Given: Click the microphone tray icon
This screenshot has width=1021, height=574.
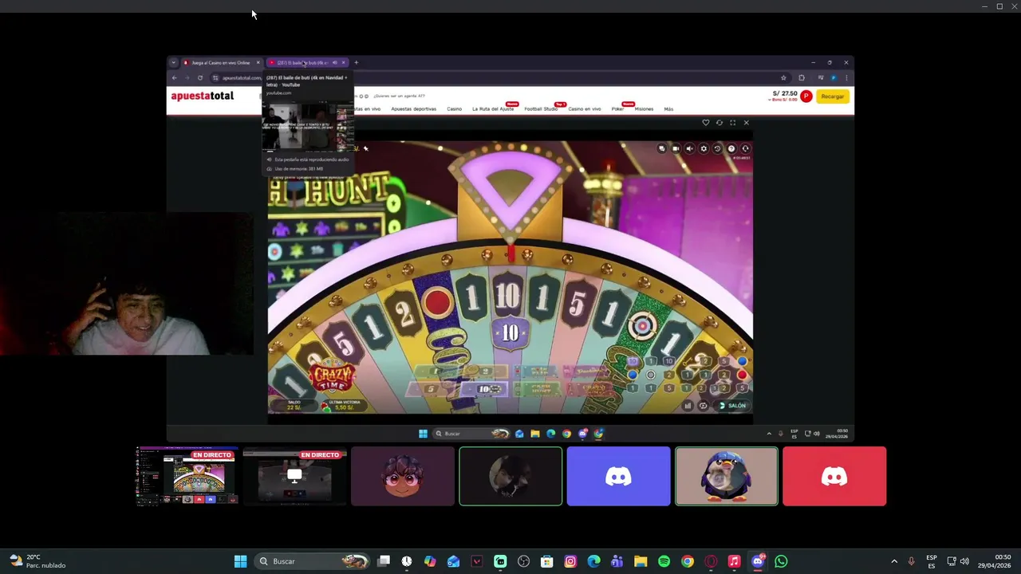Looking at the screenshot, I should coord(911,561).
